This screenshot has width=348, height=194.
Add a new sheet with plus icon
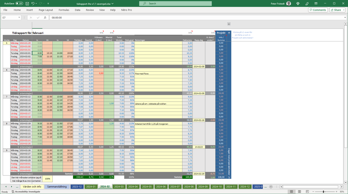[x=271, y=187]
